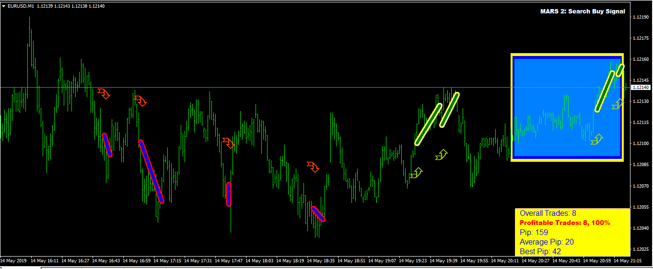Click the 1.12100 price axis label
This screenshot has width=653, height=269.
[x=641, y=144]
